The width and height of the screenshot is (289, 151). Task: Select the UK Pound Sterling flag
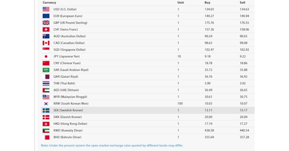point(46,23)
